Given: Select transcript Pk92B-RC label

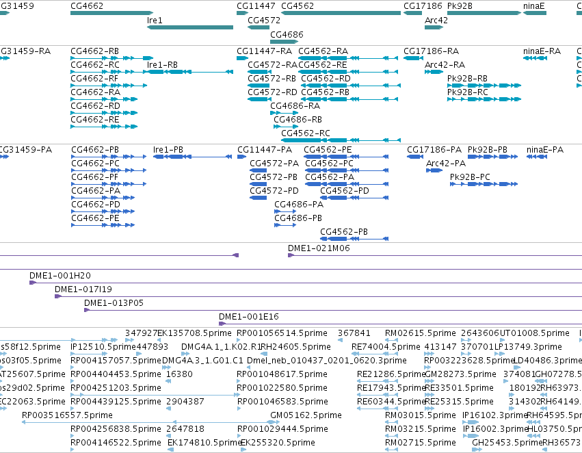Looking at the screenshot, I should point(468,92).
